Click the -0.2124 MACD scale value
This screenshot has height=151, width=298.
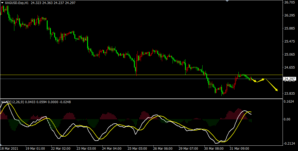(x=289, y=144)
